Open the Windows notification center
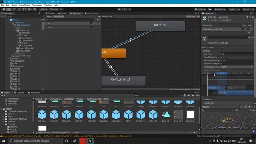 tap(251, 141)
